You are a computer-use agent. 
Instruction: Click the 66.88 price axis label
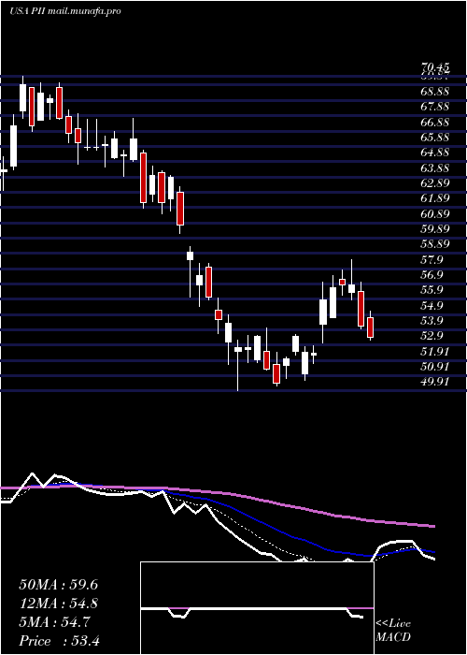point(435,122)
